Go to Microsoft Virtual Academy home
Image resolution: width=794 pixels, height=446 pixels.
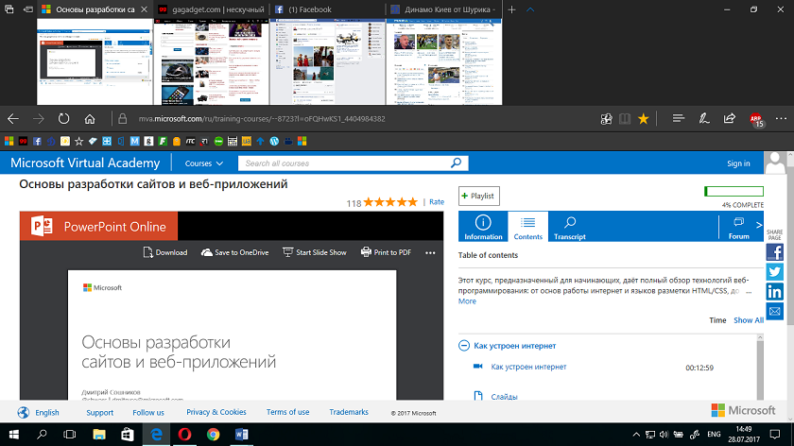click(x=85, y=163)
